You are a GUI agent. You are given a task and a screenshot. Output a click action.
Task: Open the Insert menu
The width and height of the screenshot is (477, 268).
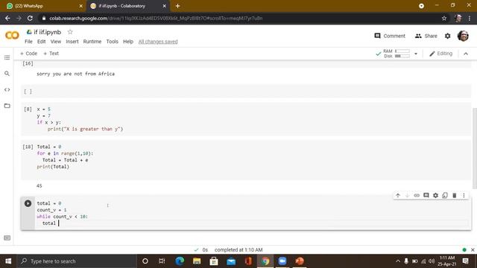tap(72, 42)
